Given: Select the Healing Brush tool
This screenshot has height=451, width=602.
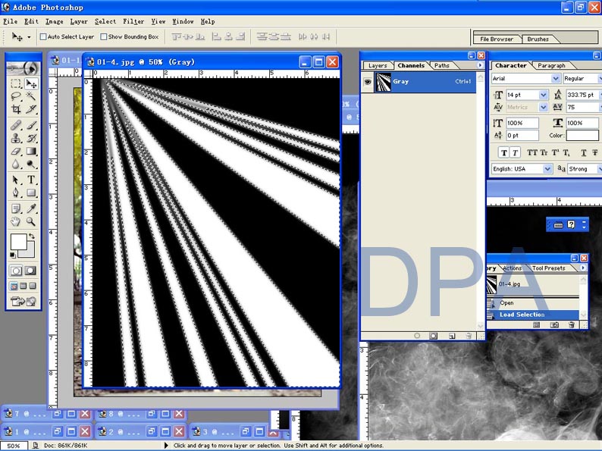Looking at the screenshot, I should [16, 125].
